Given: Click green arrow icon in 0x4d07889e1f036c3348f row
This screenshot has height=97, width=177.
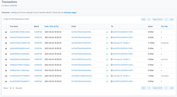Looking at the screenshot, I should (107, 32).
